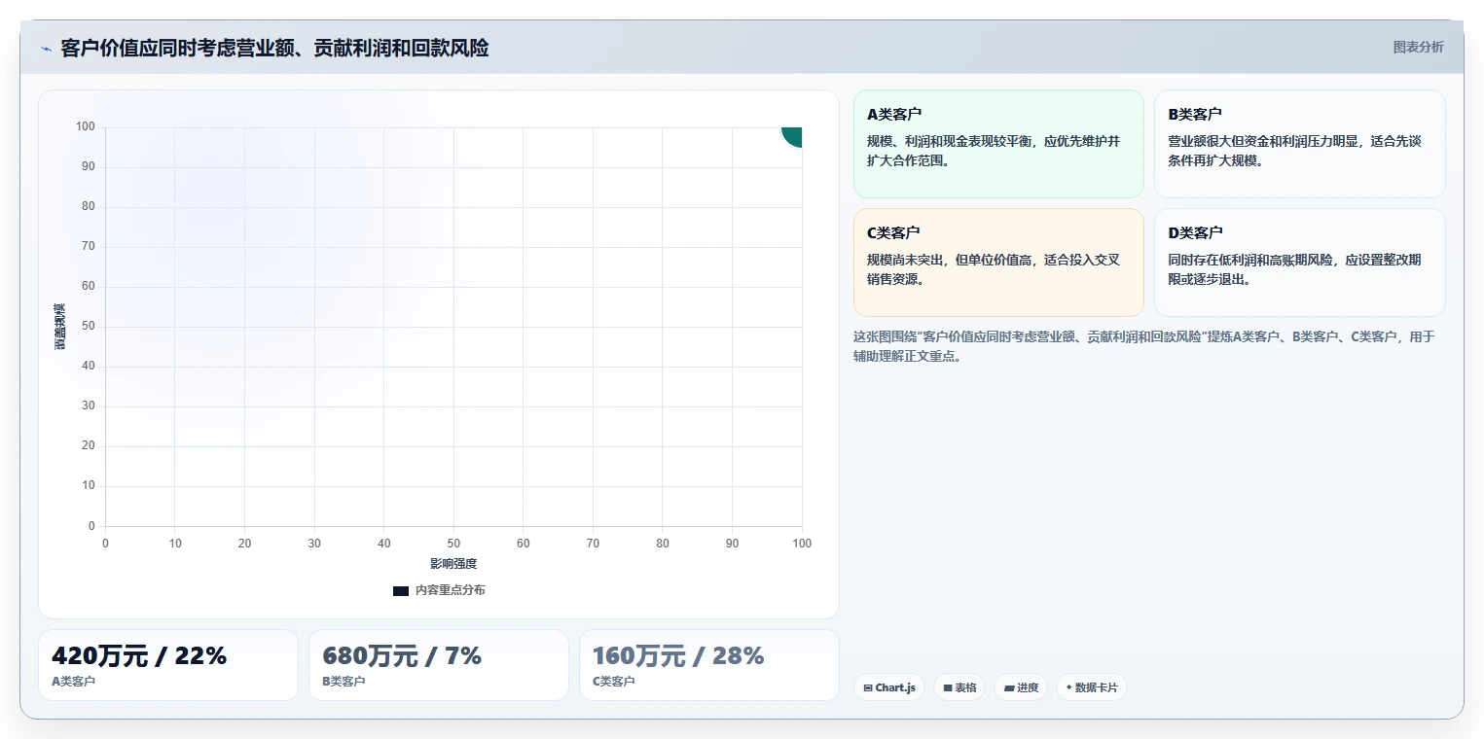The width and height of the screenshot is (1484, 739).
Task: Click the 影响强度 x-axis title
Action: coord(453,564)
